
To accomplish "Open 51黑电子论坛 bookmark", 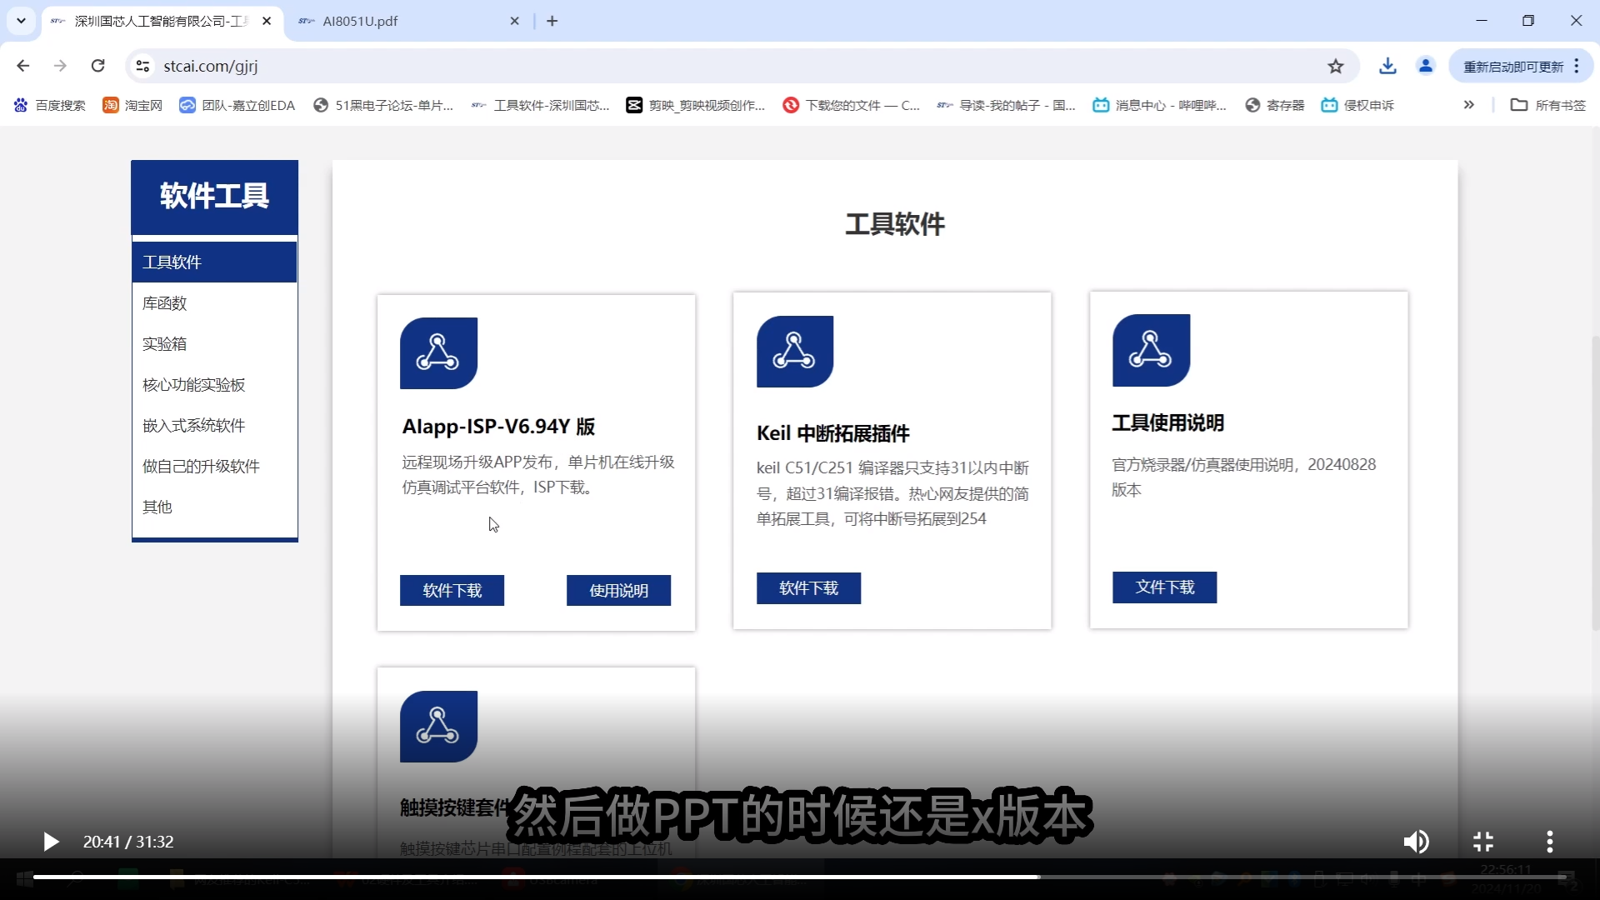I will (383, 105).
